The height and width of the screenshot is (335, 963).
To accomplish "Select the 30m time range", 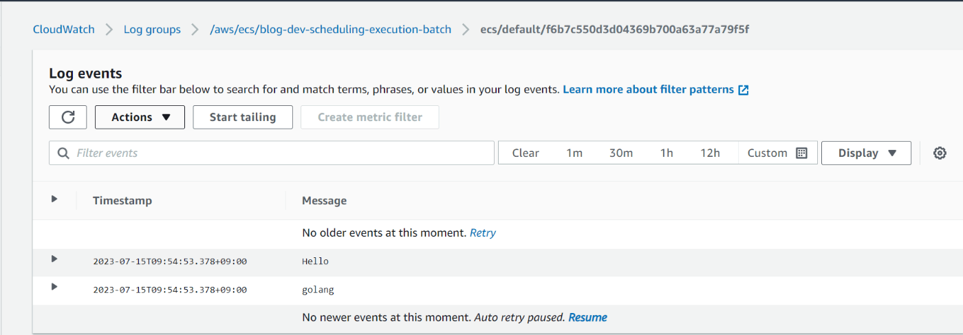I will click(x=621, y=153).
